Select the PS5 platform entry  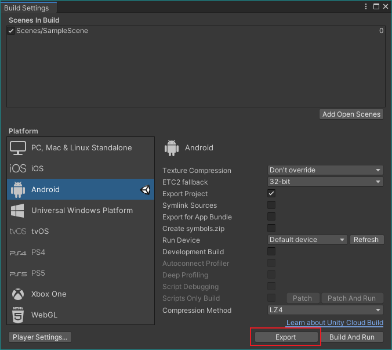pyautogui.click(x=81, y=273)
